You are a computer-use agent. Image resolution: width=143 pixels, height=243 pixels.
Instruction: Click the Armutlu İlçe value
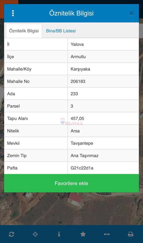point(78,57)
